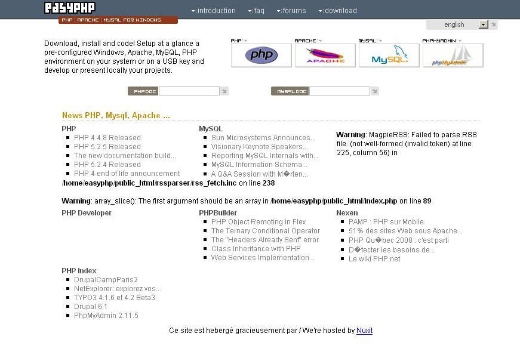
Task: Open the english language dropdown
Action: click(481, 24)
